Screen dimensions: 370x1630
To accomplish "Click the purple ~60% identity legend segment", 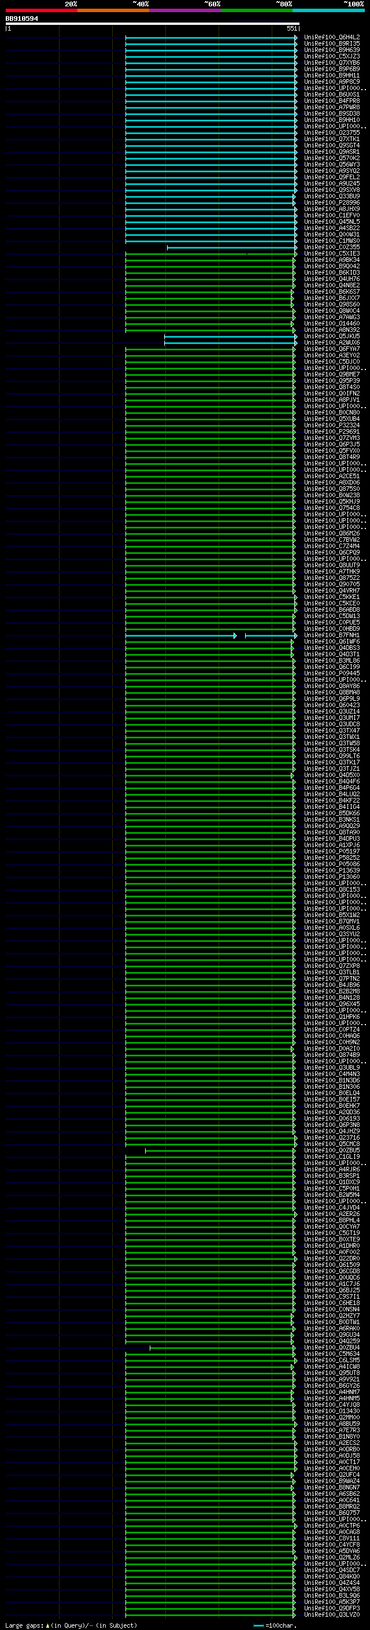I will coord(184,10).
